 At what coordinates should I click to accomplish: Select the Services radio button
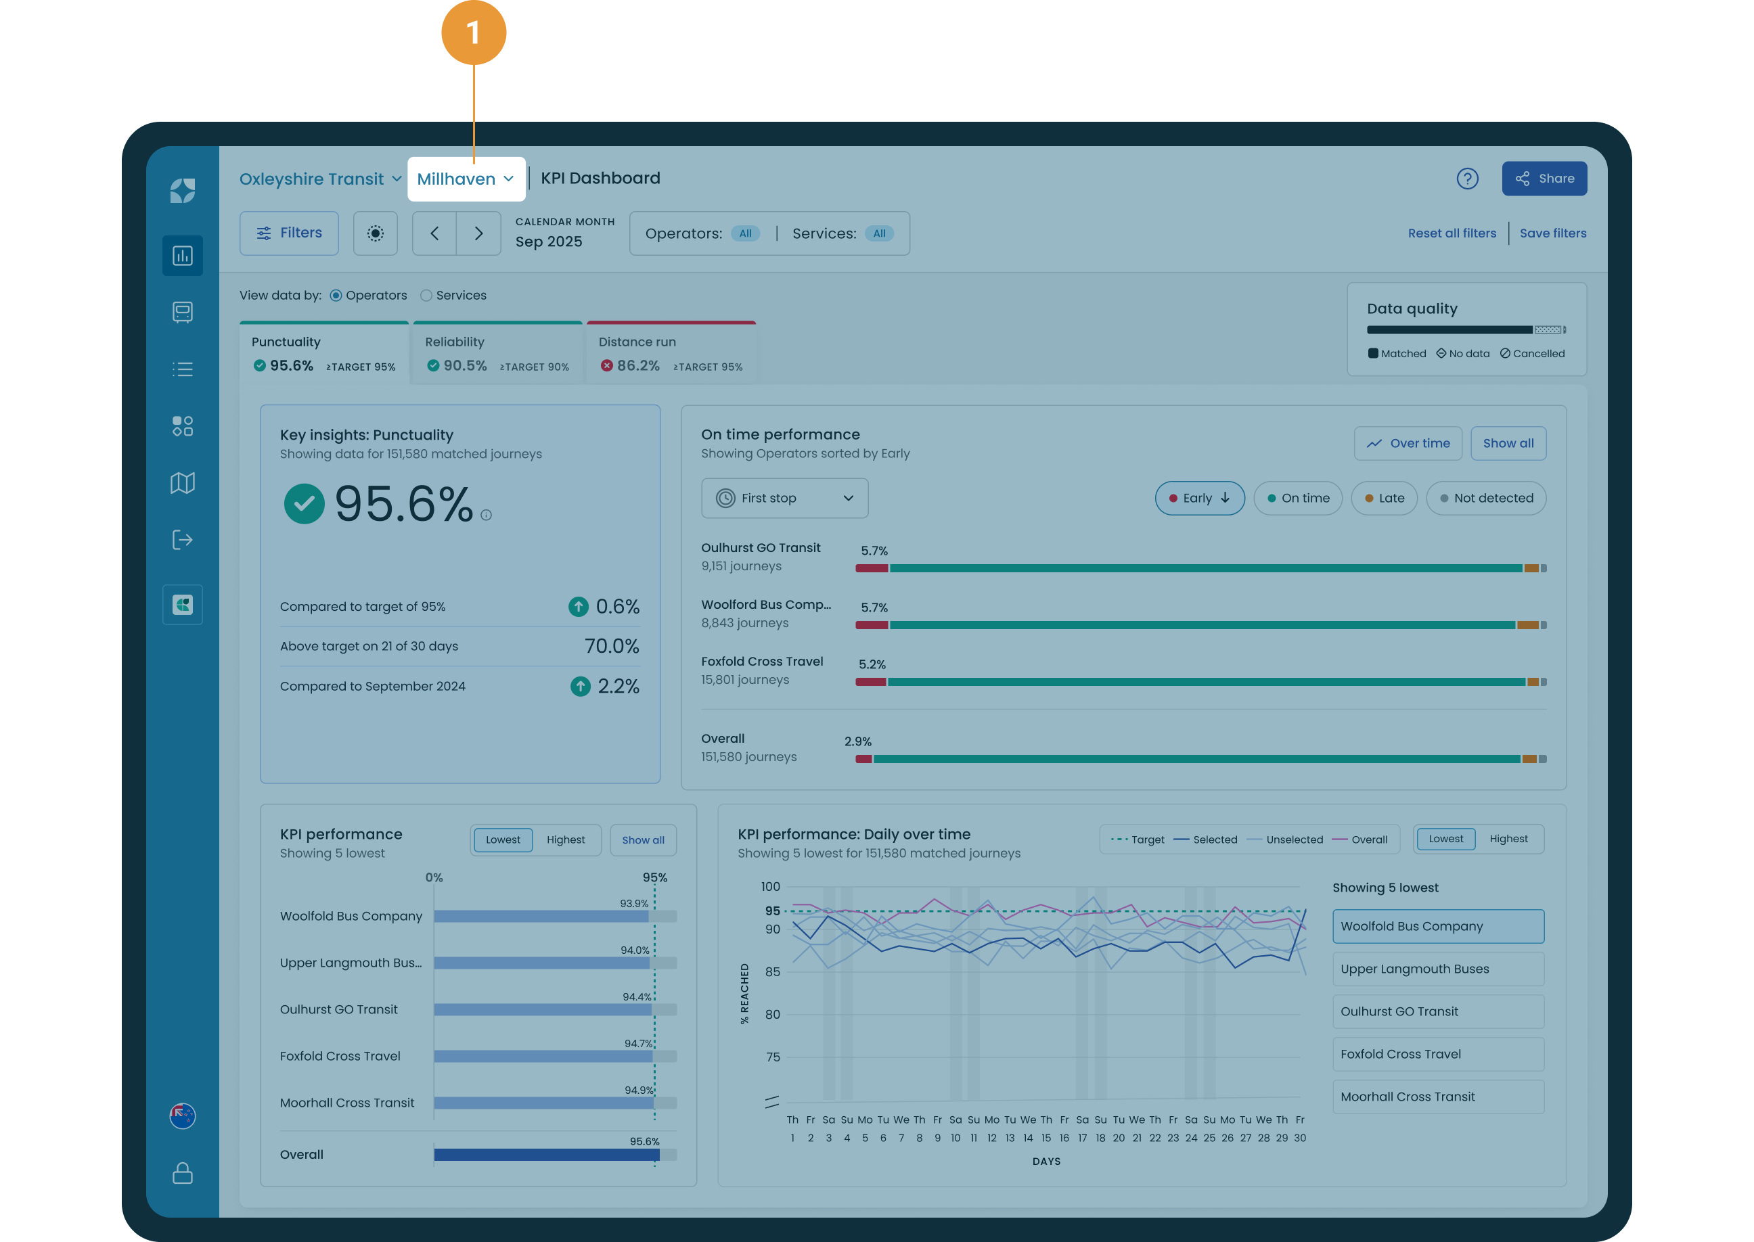tap(426, 295)
